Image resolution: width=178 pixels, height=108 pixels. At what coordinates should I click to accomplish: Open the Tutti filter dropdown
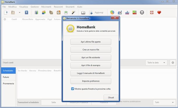164,102
